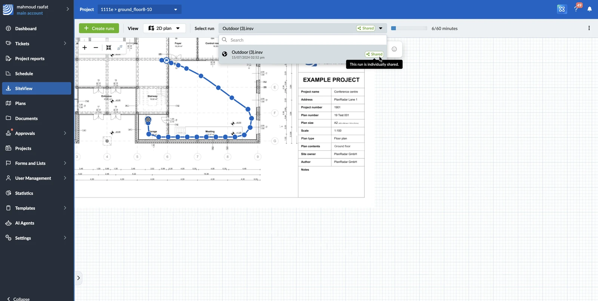Click the fit-to-screen icon in plan toolbar
The width and height of the screenshot is (598, 301).
[108, 47]
